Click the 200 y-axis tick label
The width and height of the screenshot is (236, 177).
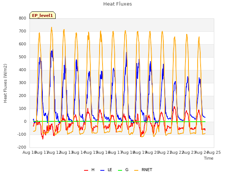(x=22, y=96)
